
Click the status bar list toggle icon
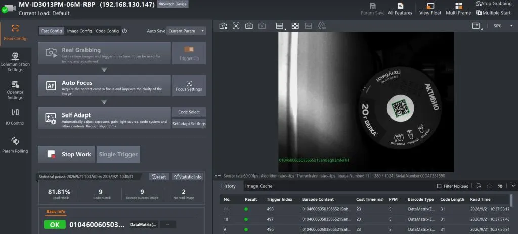pyautogui.click(x=218, y=176)
